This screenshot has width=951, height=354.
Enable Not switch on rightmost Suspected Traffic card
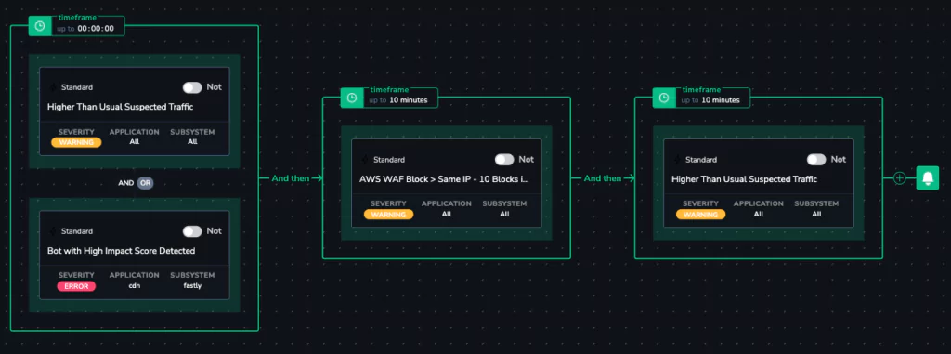[x=816, y=159]
